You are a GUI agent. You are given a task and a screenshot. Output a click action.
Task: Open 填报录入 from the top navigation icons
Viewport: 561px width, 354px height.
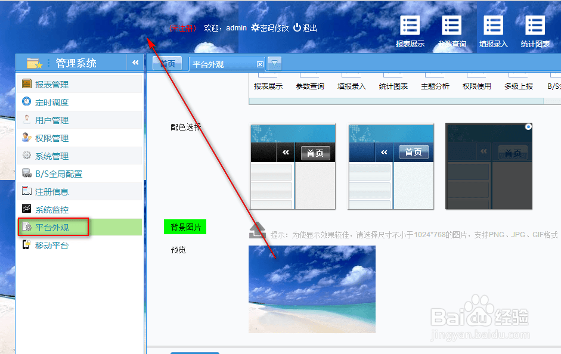tap(493, 30)
